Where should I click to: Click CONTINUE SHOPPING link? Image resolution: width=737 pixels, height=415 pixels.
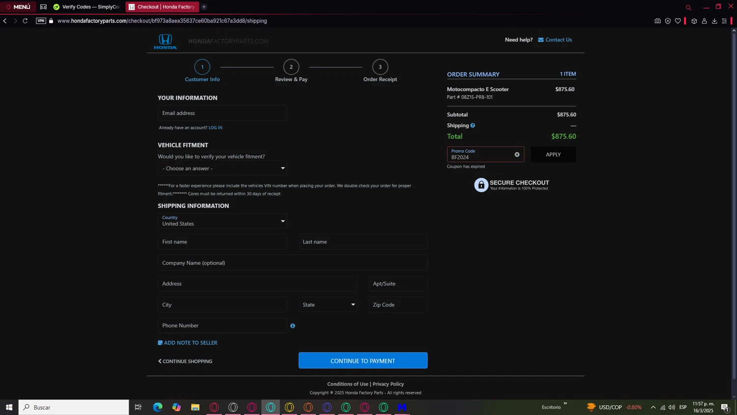tap(185, 361)
